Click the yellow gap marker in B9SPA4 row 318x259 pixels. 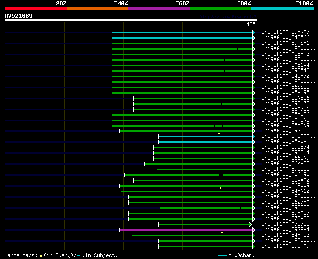point(222,232)
